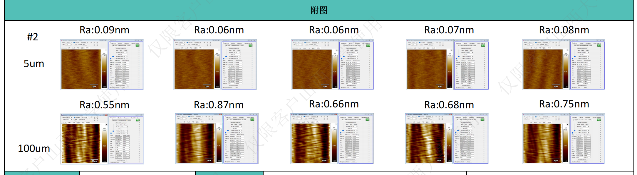Toggle Color Bar checkbox in Ra:0.55nm window

pos(75,117)
